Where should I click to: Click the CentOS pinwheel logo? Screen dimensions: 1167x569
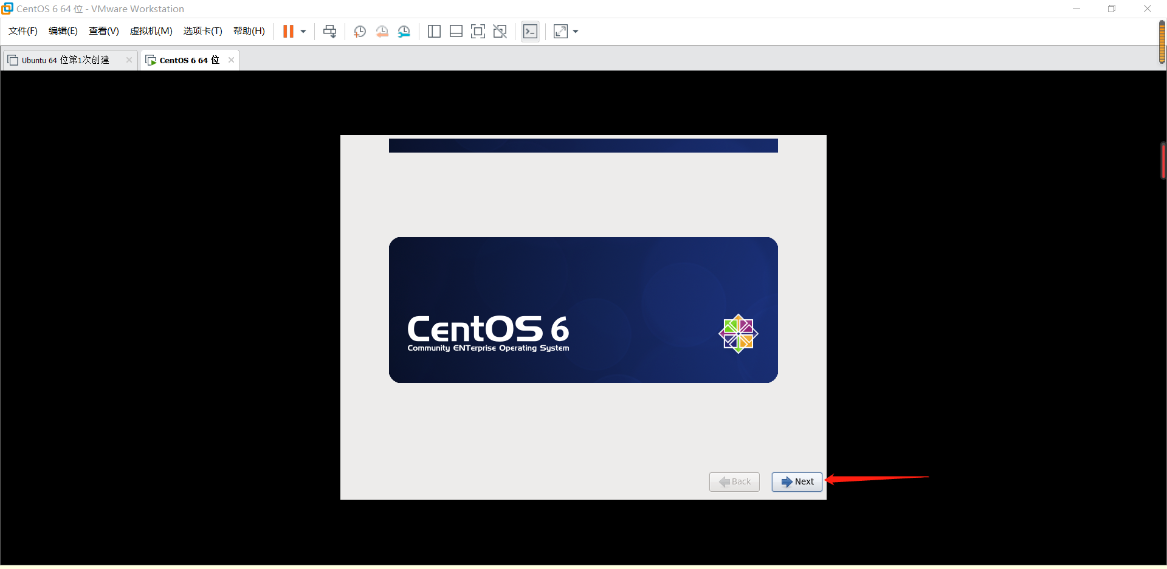click(x=738, y=334)
